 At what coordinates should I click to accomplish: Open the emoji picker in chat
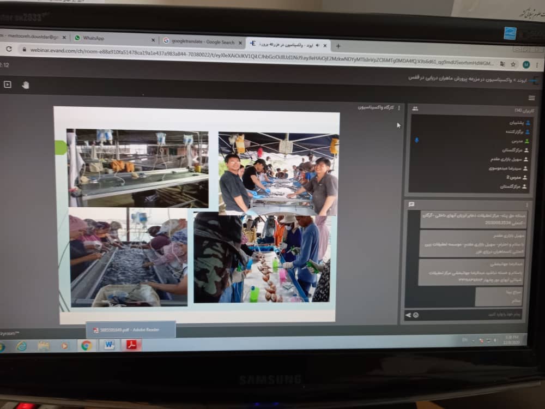(x=416, y=315)
